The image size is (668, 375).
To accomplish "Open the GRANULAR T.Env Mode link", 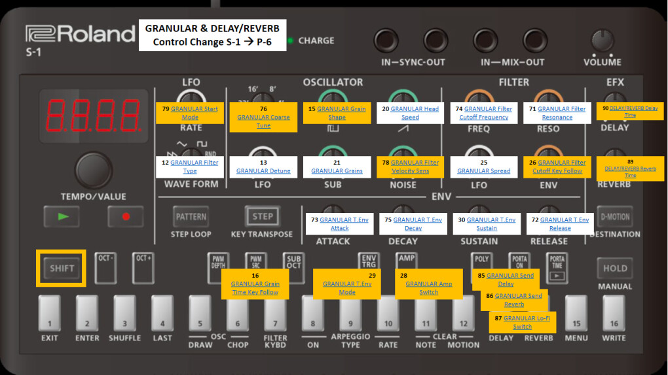I will pos(347,288).
